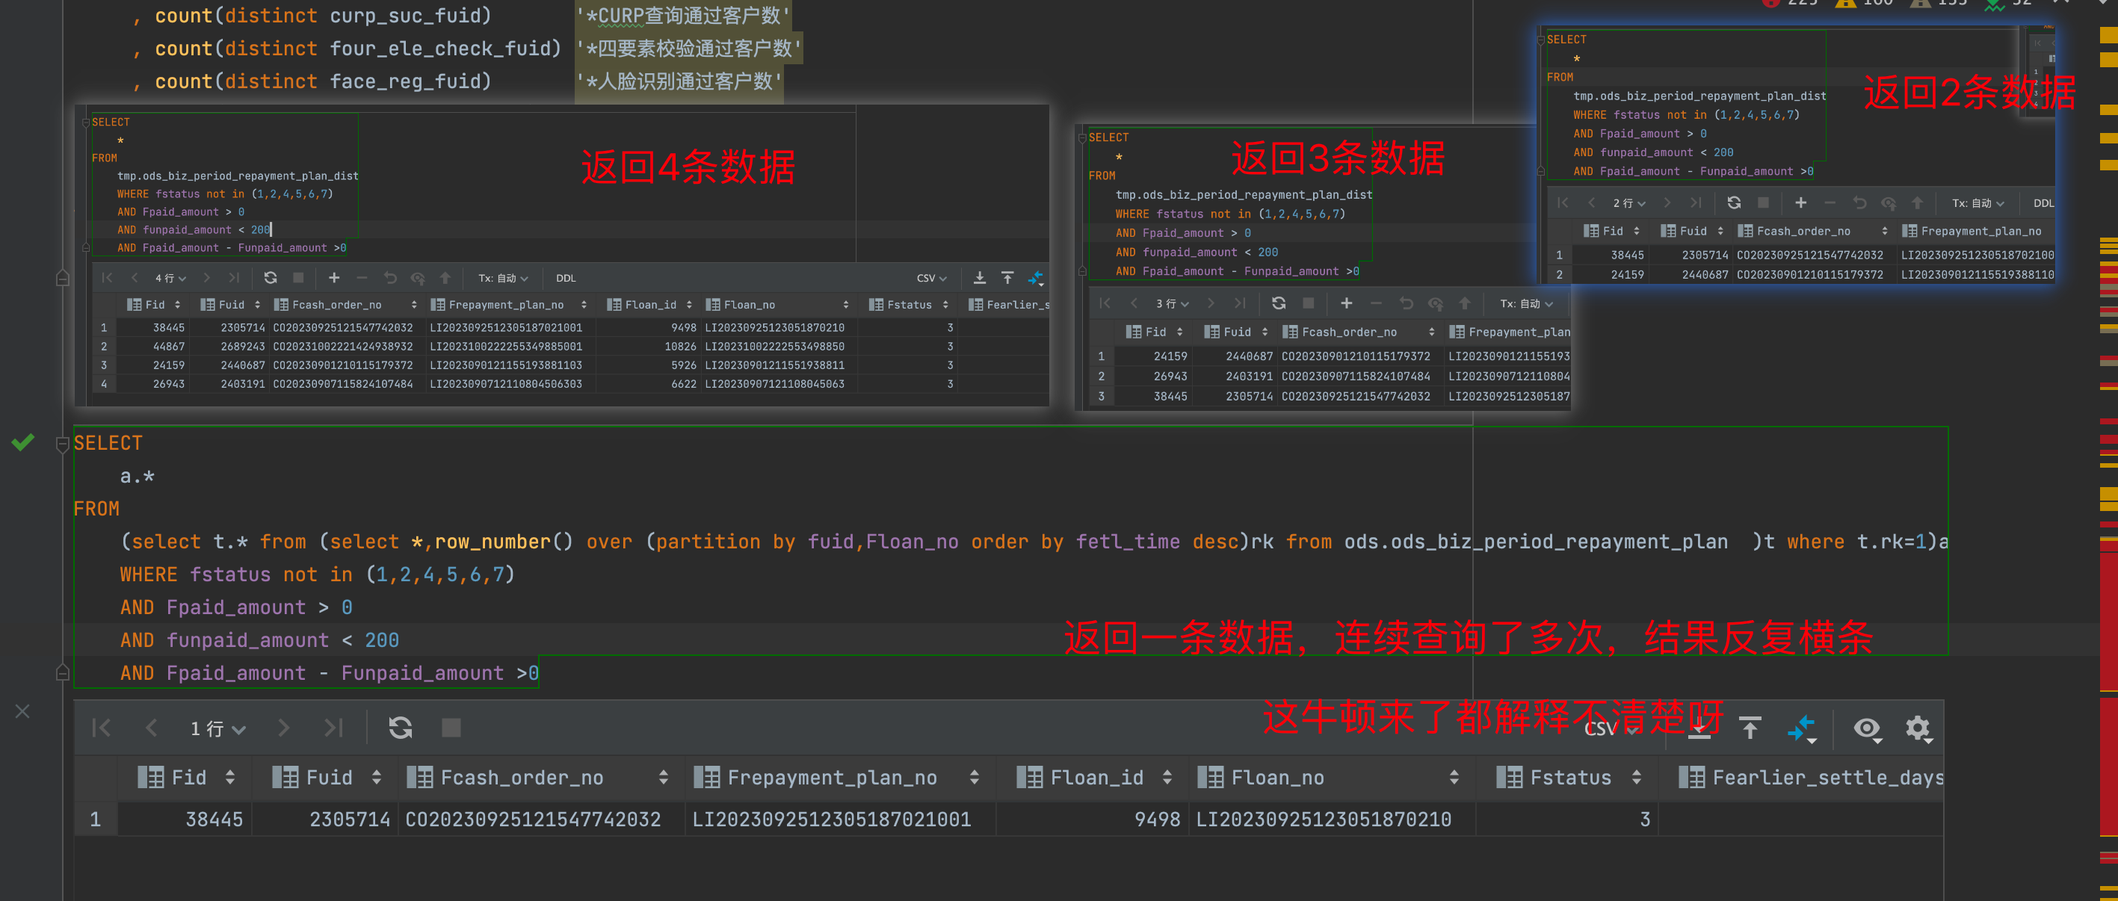Toggle the eye view options in bottom toolbar

pyautogui.click(x=1867, y=728)
